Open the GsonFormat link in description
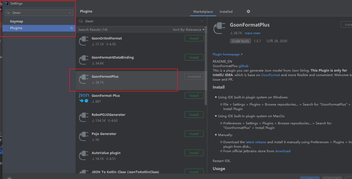Screen dimensions: 352x179 pyautogui.click(x=270, y=75)
